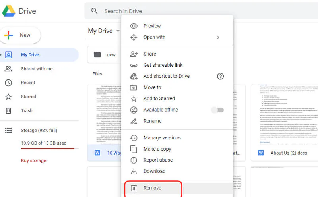Open My Drive in sidebar

point(39,55)
